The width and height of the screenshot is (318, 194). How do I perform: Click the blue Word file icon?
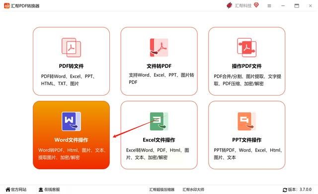[x=71, y=121]
